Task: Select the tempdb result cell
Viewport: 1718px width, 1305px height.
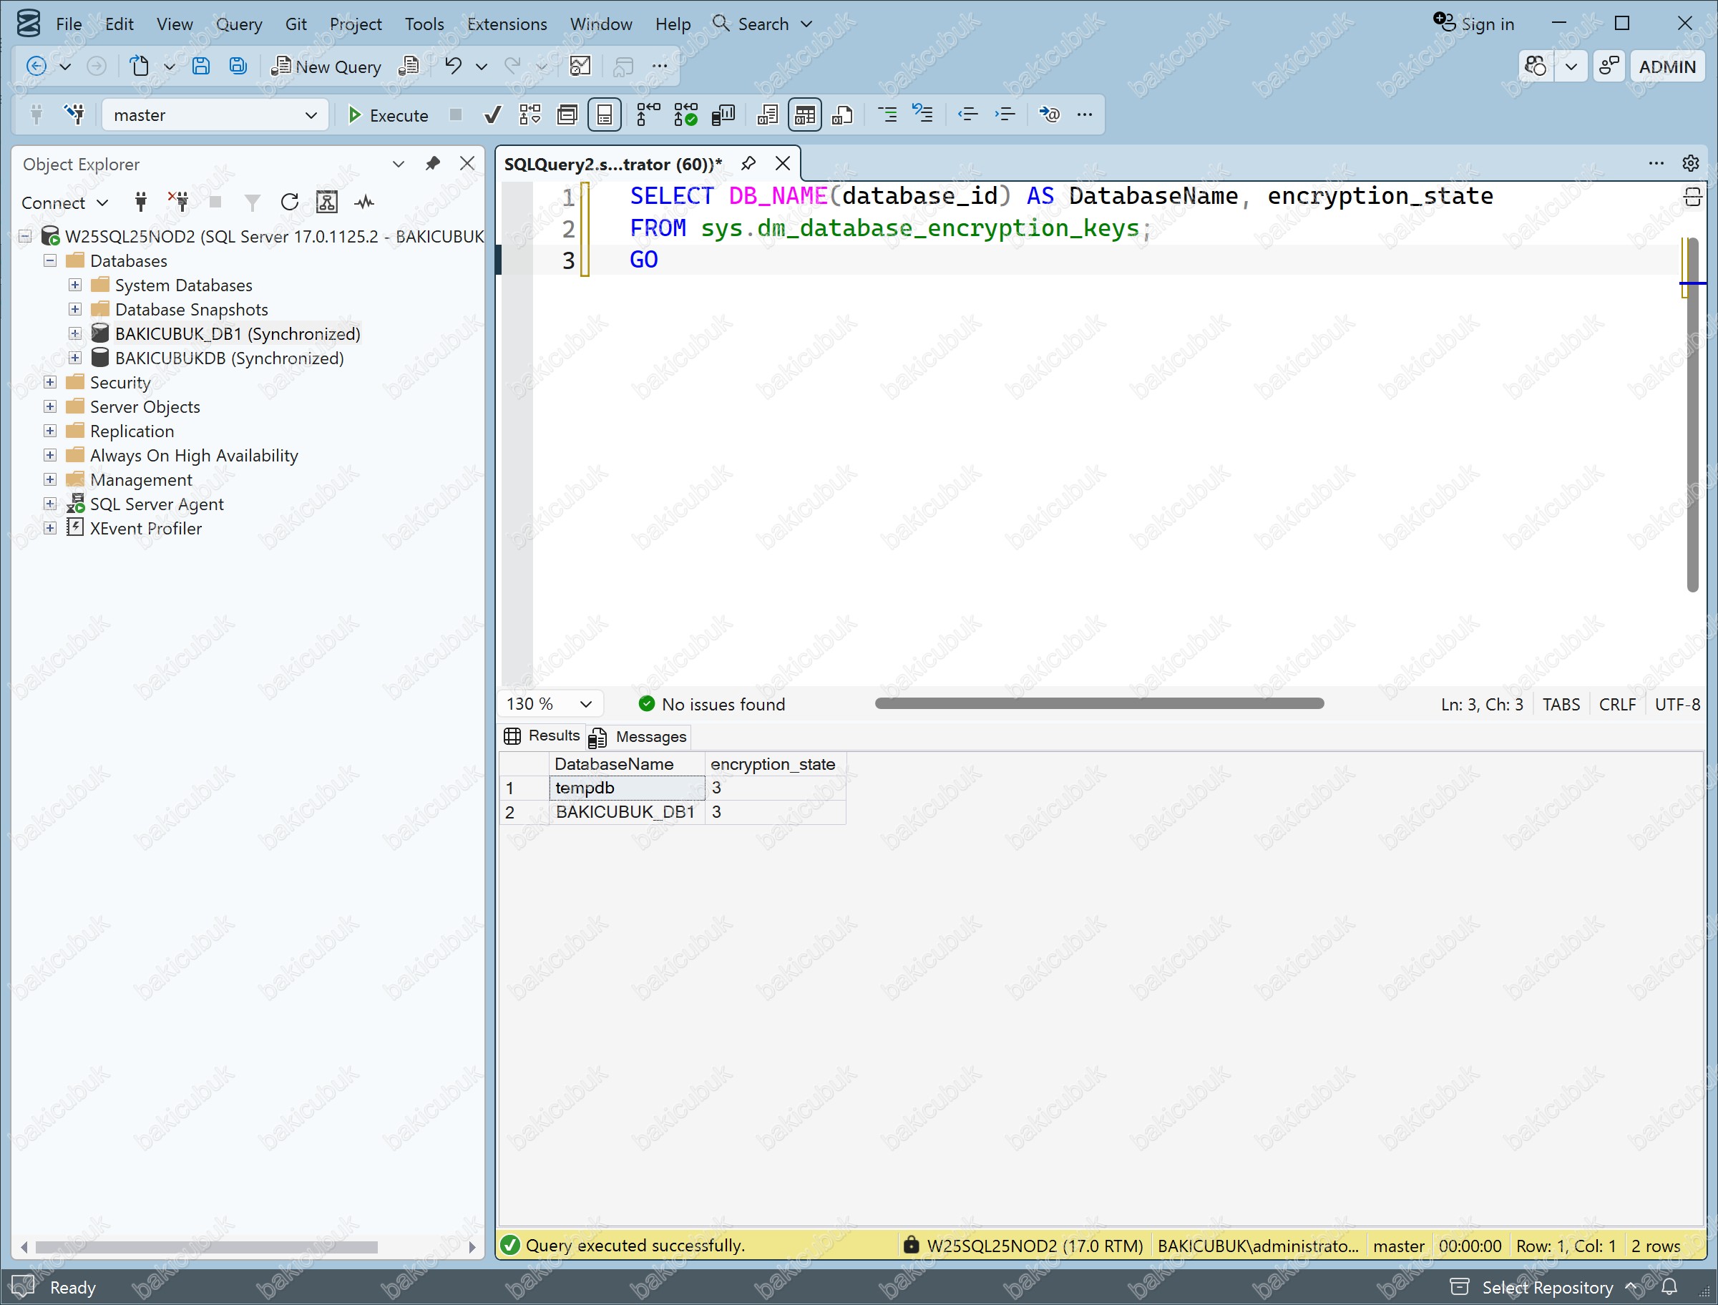Action: coord(627,788)
